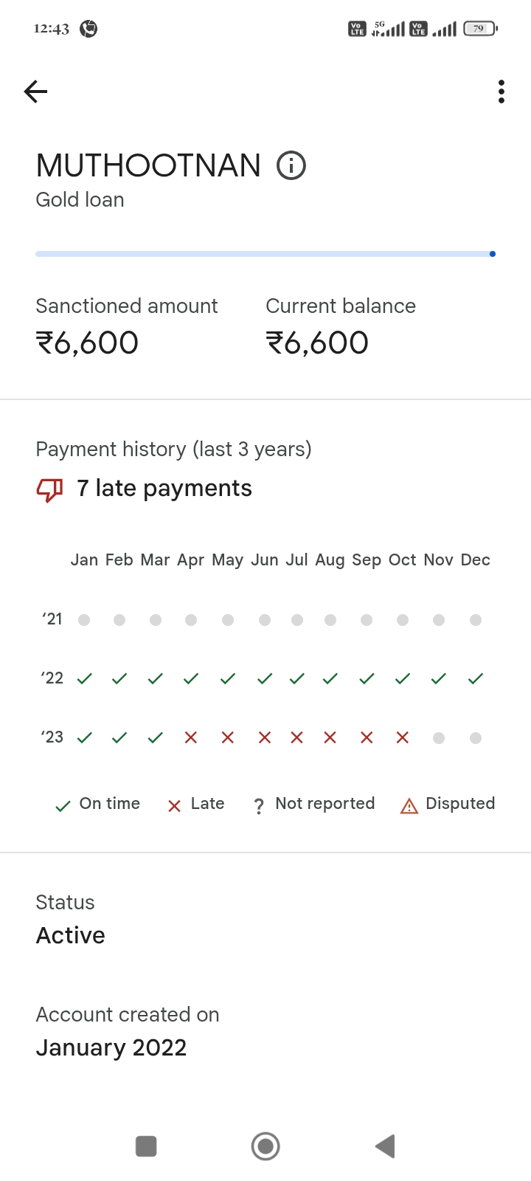The image size is (531, 1181).
Task: Tap the December 2022 on-time checkmark
Action: (x=476, y=678)
